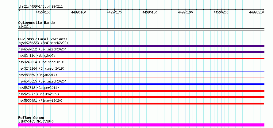Click the nsv3243164 (Chaisson2019) label
Viewport: 273px width, 128px height.
point(41,68)
